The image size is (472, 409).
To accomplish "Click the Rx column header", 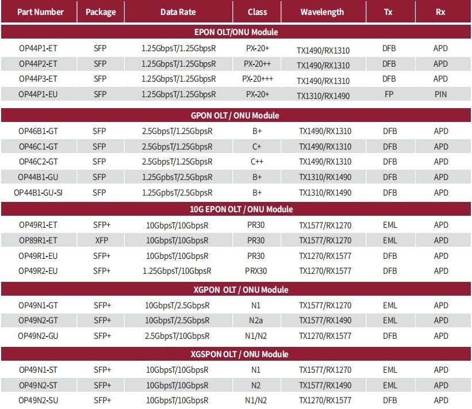I will pyautogui.click(x=440, y=12).
